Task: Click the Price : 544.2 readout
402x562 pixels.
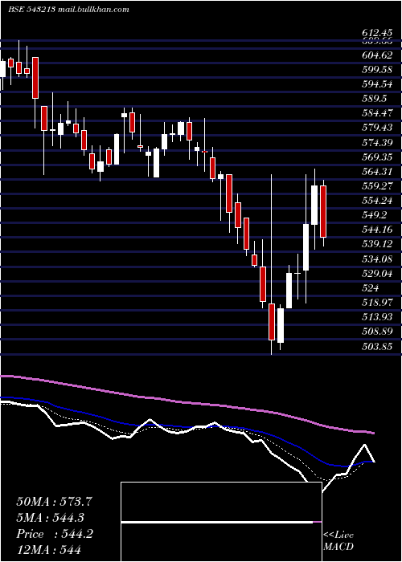Action: [55, 534]
